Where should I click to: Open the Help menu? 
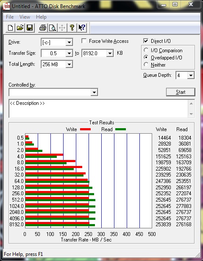click(41, 17)
